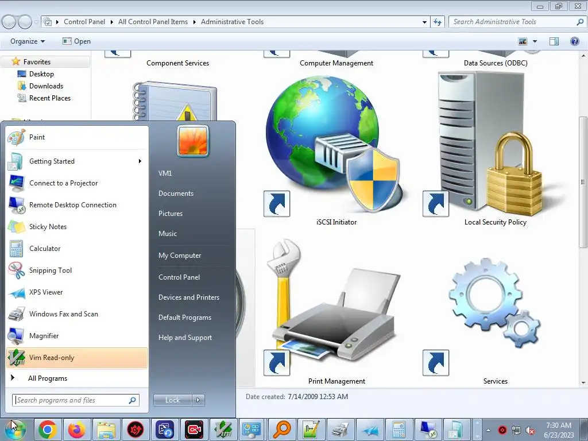Click the change your view icon
The height and width of the screenshot is (441, 588).
tap(523, 41)
